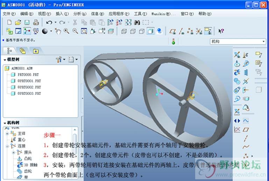Open an existing file via folder icon

[x=18, y=22]
